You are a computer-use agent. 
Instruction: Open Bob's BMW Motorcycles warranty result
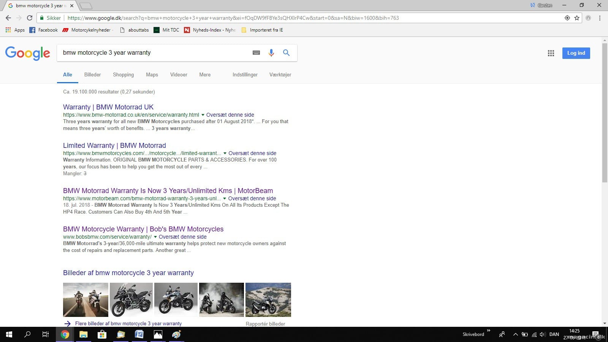[x=143, y=229]
